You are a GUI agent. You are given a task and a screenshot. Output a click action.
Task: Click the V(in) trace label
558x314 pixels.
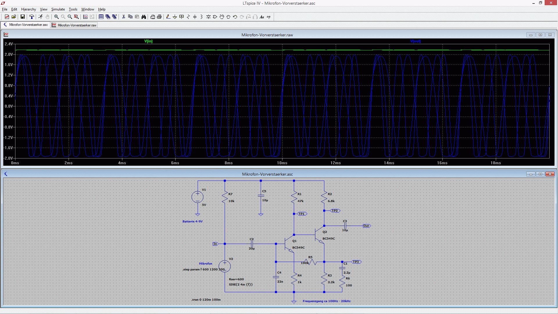pos(148,41)
